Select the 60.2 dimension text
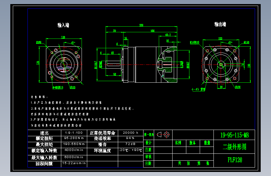This screenshot has height=176, width=271. (168, 35)
